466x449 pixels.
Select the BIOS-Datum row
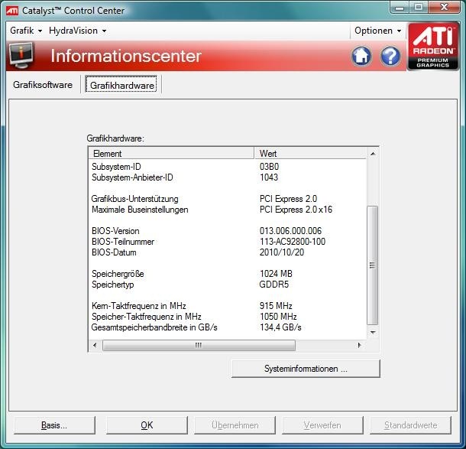point(228,252)
